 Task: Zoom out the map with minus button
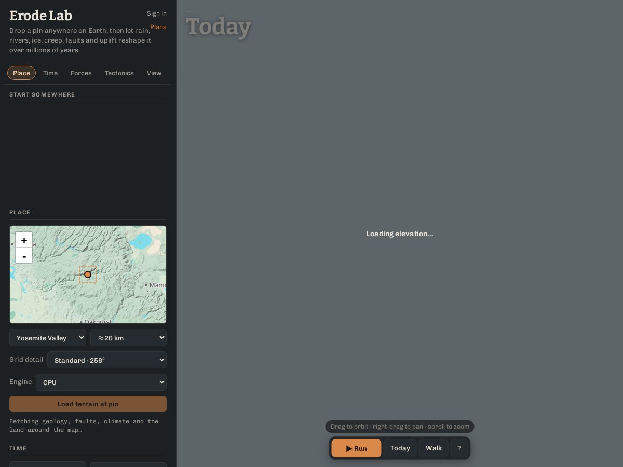click(24, 256)
